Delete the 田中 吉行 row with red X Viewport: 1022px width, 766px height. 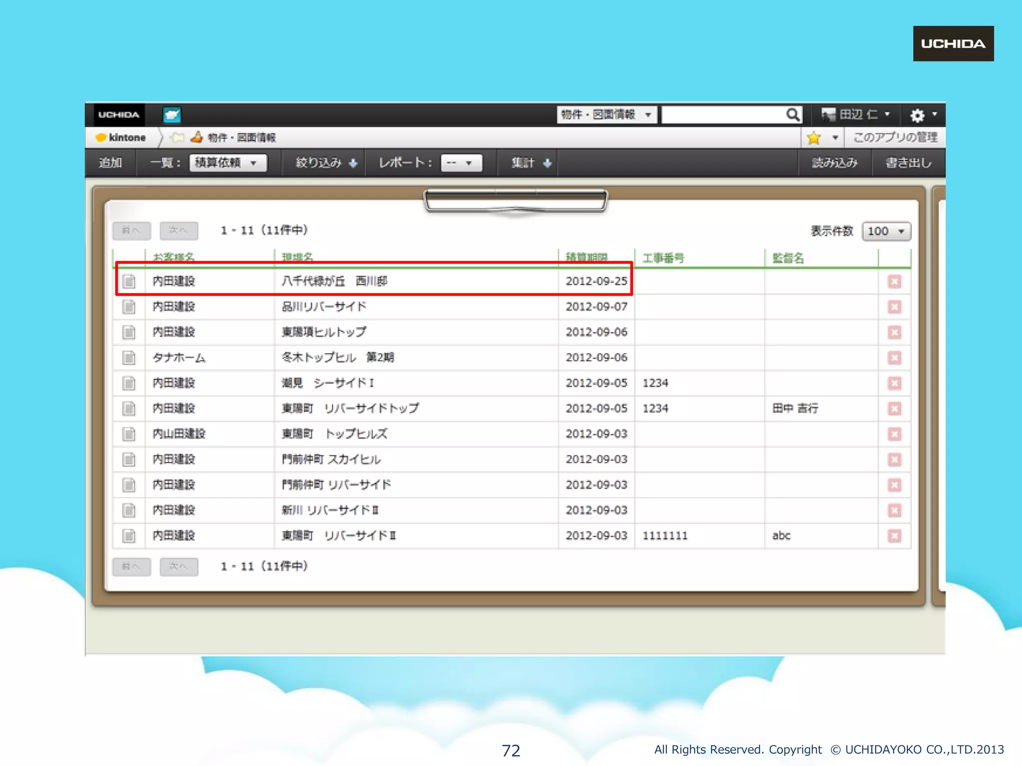894,408
